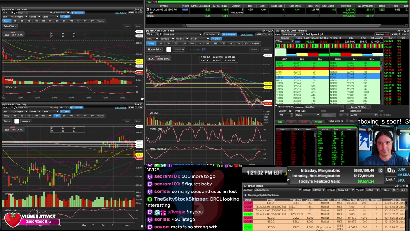Open the Horizontal drawing tool dropdown
This screenshot has width=410, height=231.
point(155,49)
